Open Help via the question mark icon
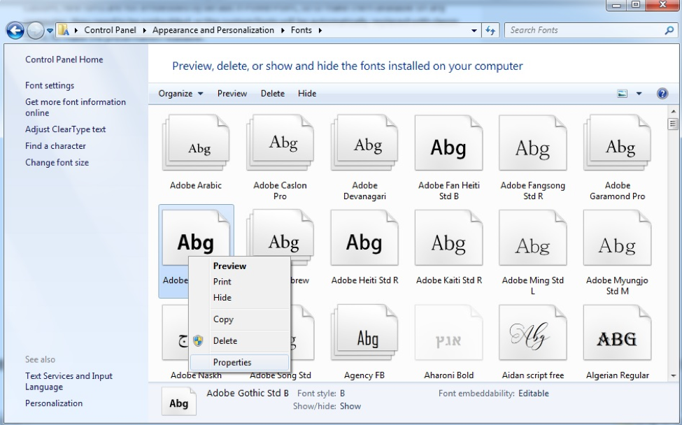The image size is (682, 425). (x=662, y=93)
